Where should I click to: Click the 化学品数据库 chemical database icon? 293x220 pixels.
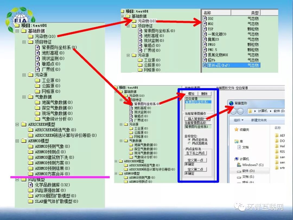point(30,184)
